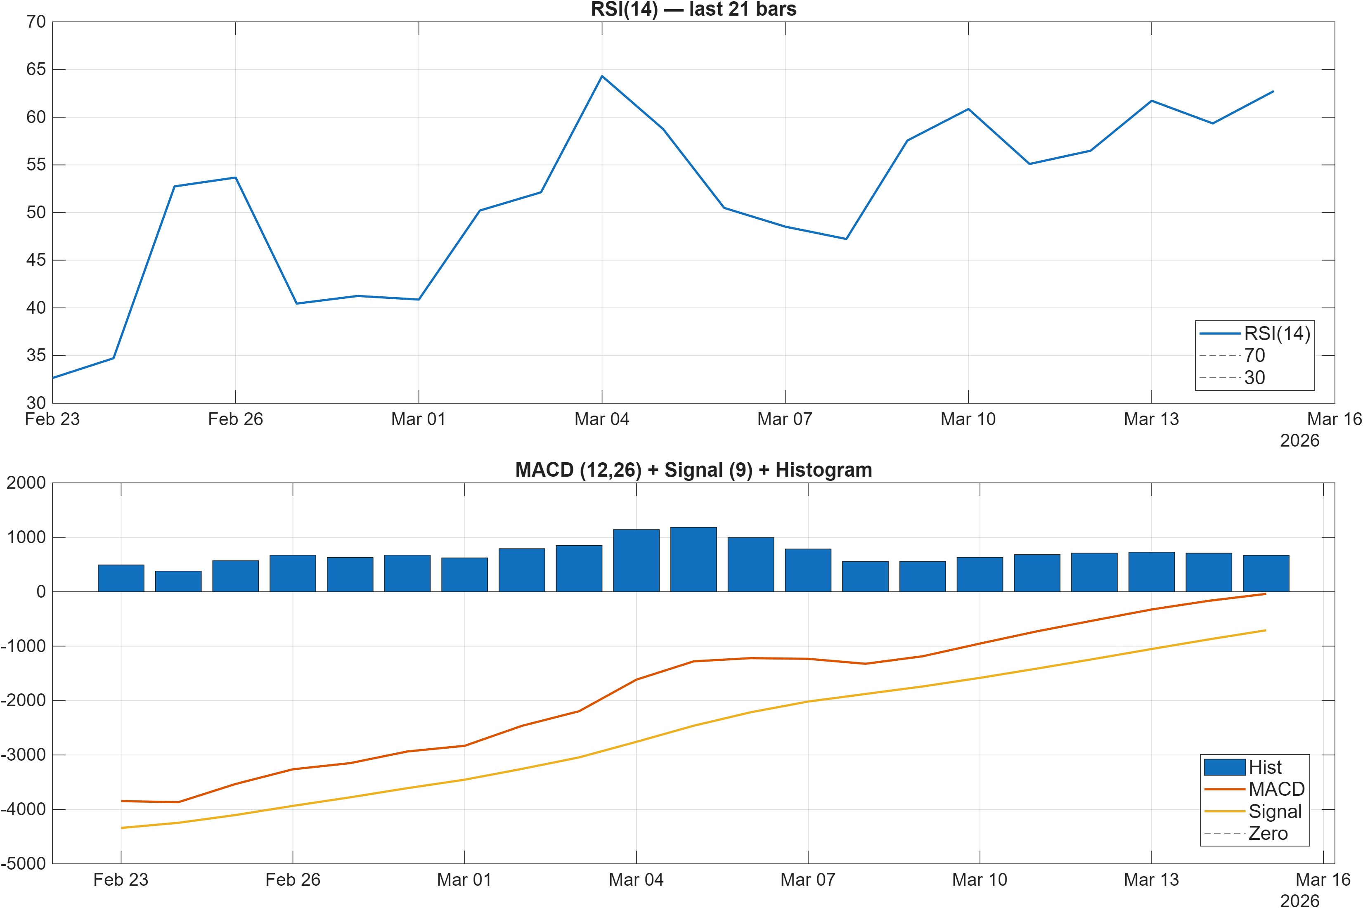
Task: Click the Mar 10 date label under the RSI chart
Action: tap(968, 419)
